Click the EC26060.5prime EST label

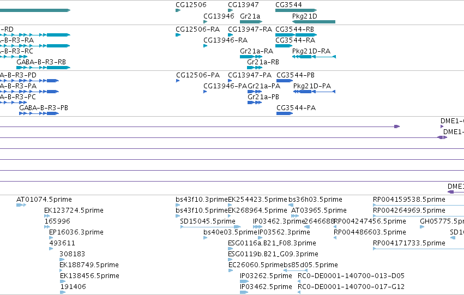(x=256, y=265)
